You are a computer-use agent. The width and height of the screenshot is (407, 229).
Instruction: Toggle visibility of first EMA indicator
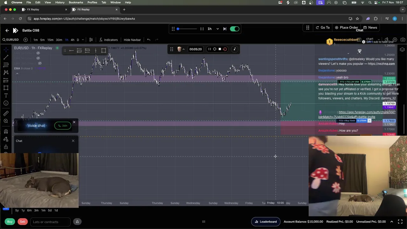click(38, 53)
